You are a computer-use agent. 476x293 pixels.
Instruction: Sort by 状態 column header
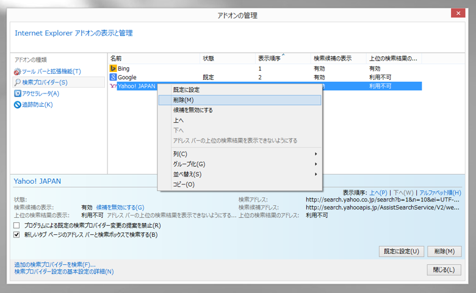[x=228, y=59]
